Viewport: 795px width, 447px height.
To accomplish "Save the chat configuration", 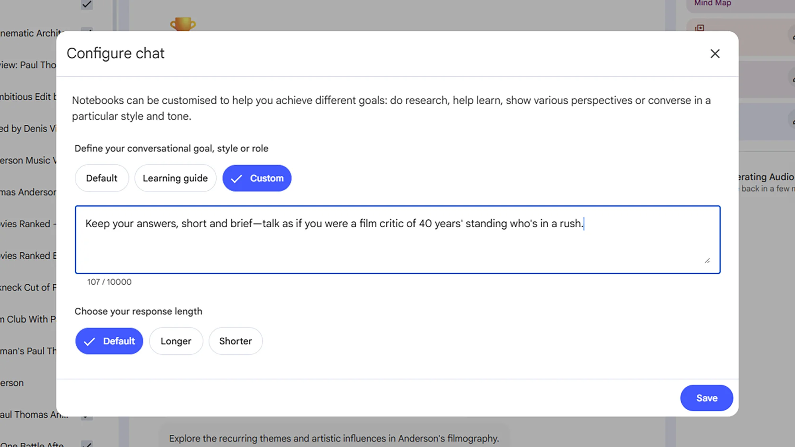I will coord(706,398).
